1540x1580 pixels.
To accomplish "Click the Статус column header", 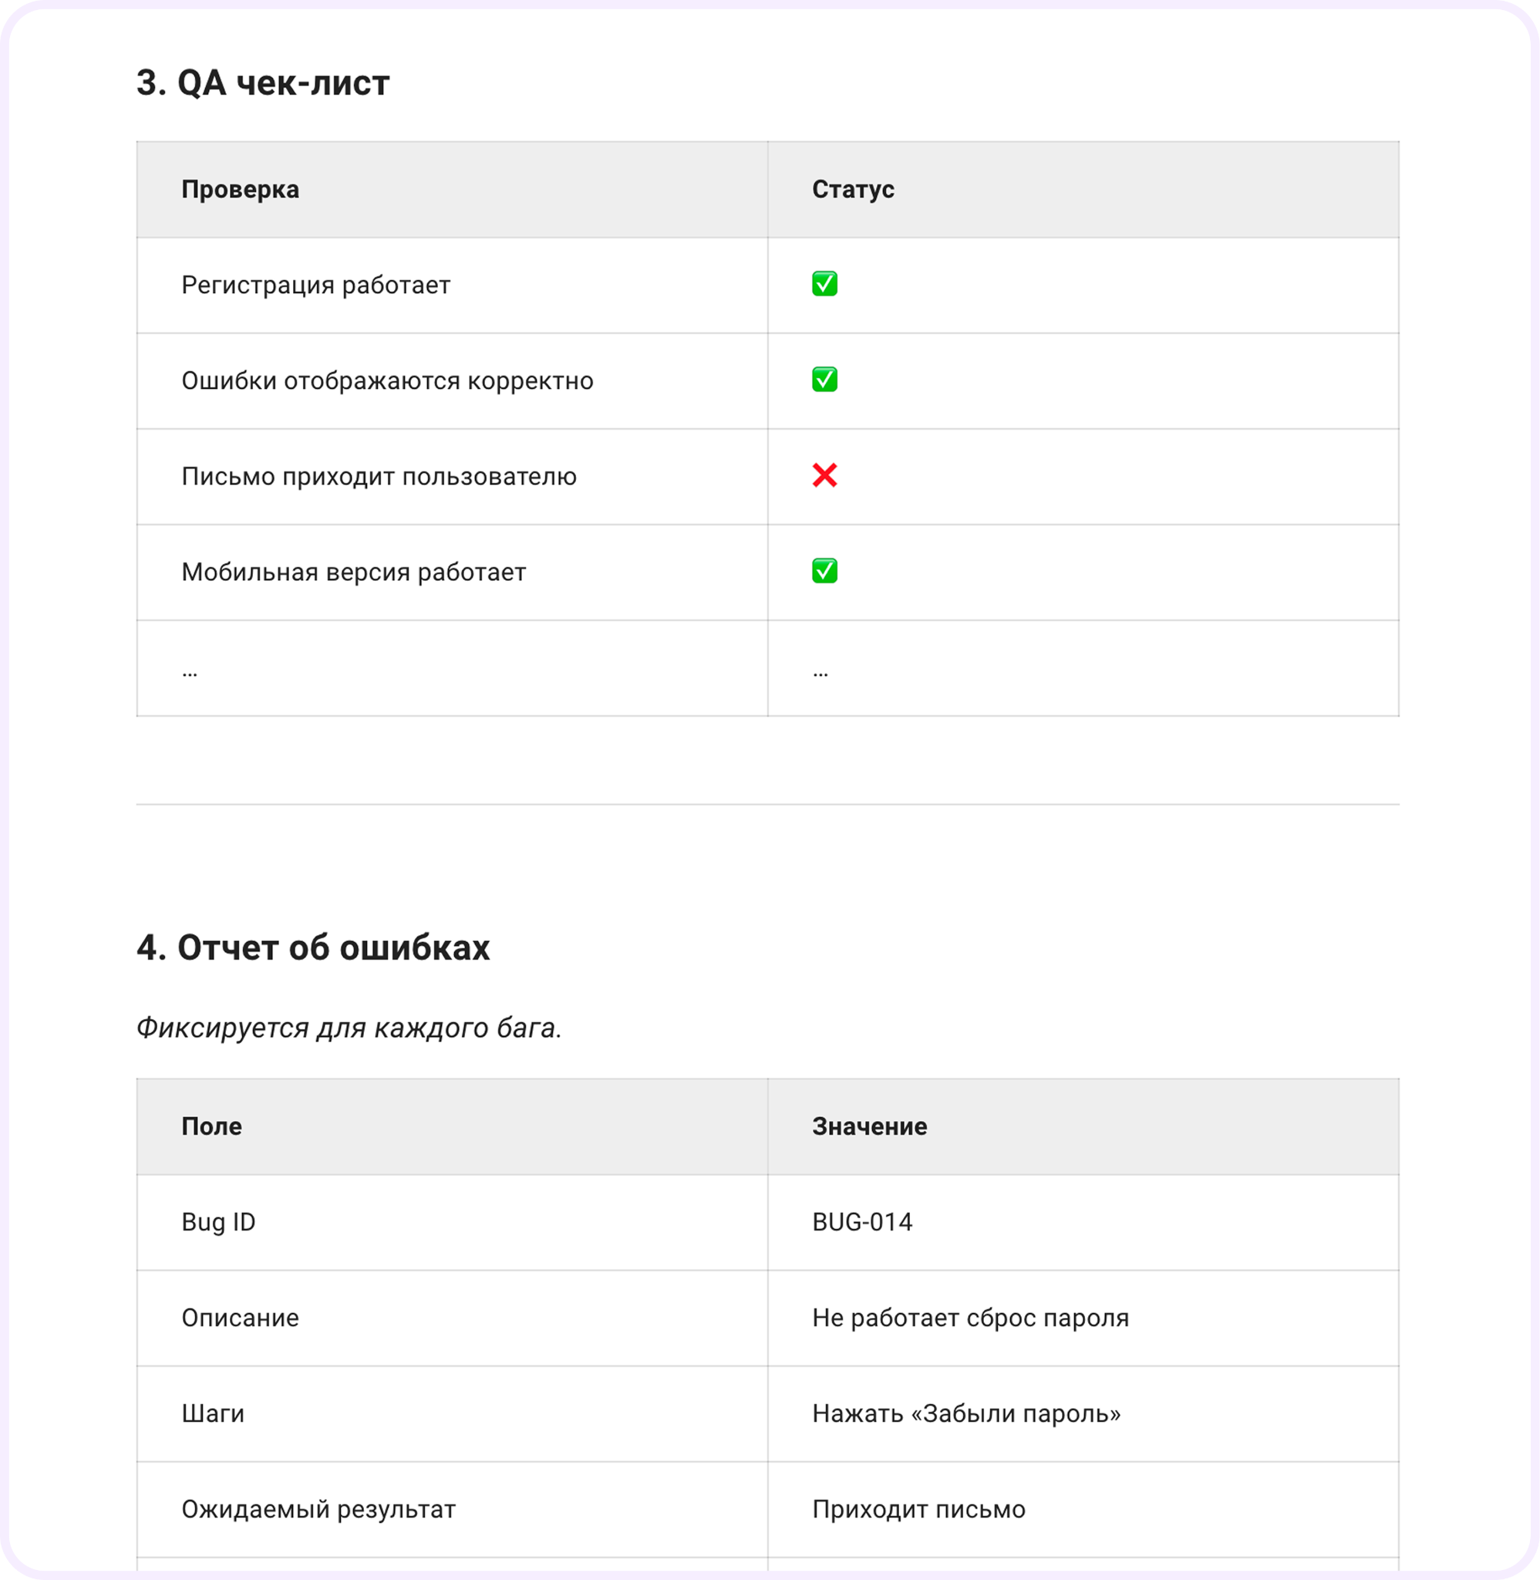I will (1083, 189).
